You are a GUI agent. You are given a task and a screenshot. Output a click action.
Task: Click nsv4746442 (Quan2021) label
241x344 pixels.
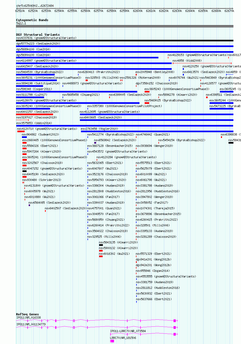(153, 134)
